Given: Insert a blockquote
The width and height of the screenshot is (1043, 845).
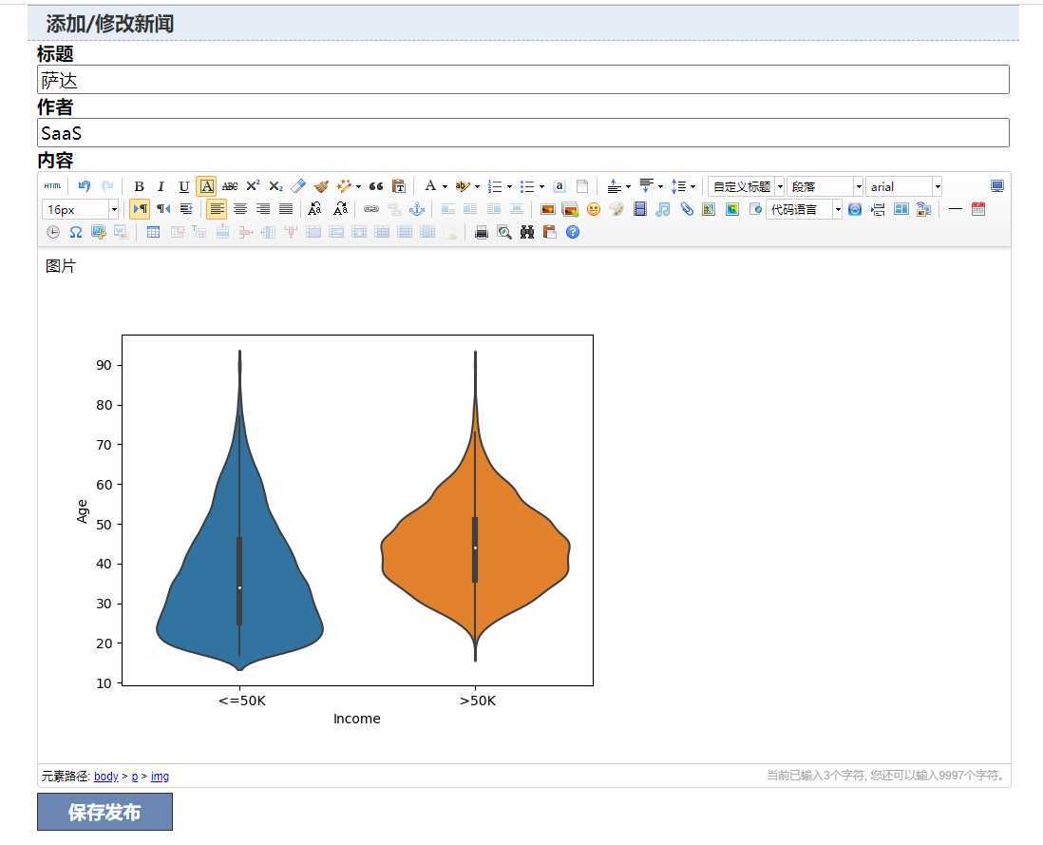Looking at the screenshot, I should click(376, 186).
